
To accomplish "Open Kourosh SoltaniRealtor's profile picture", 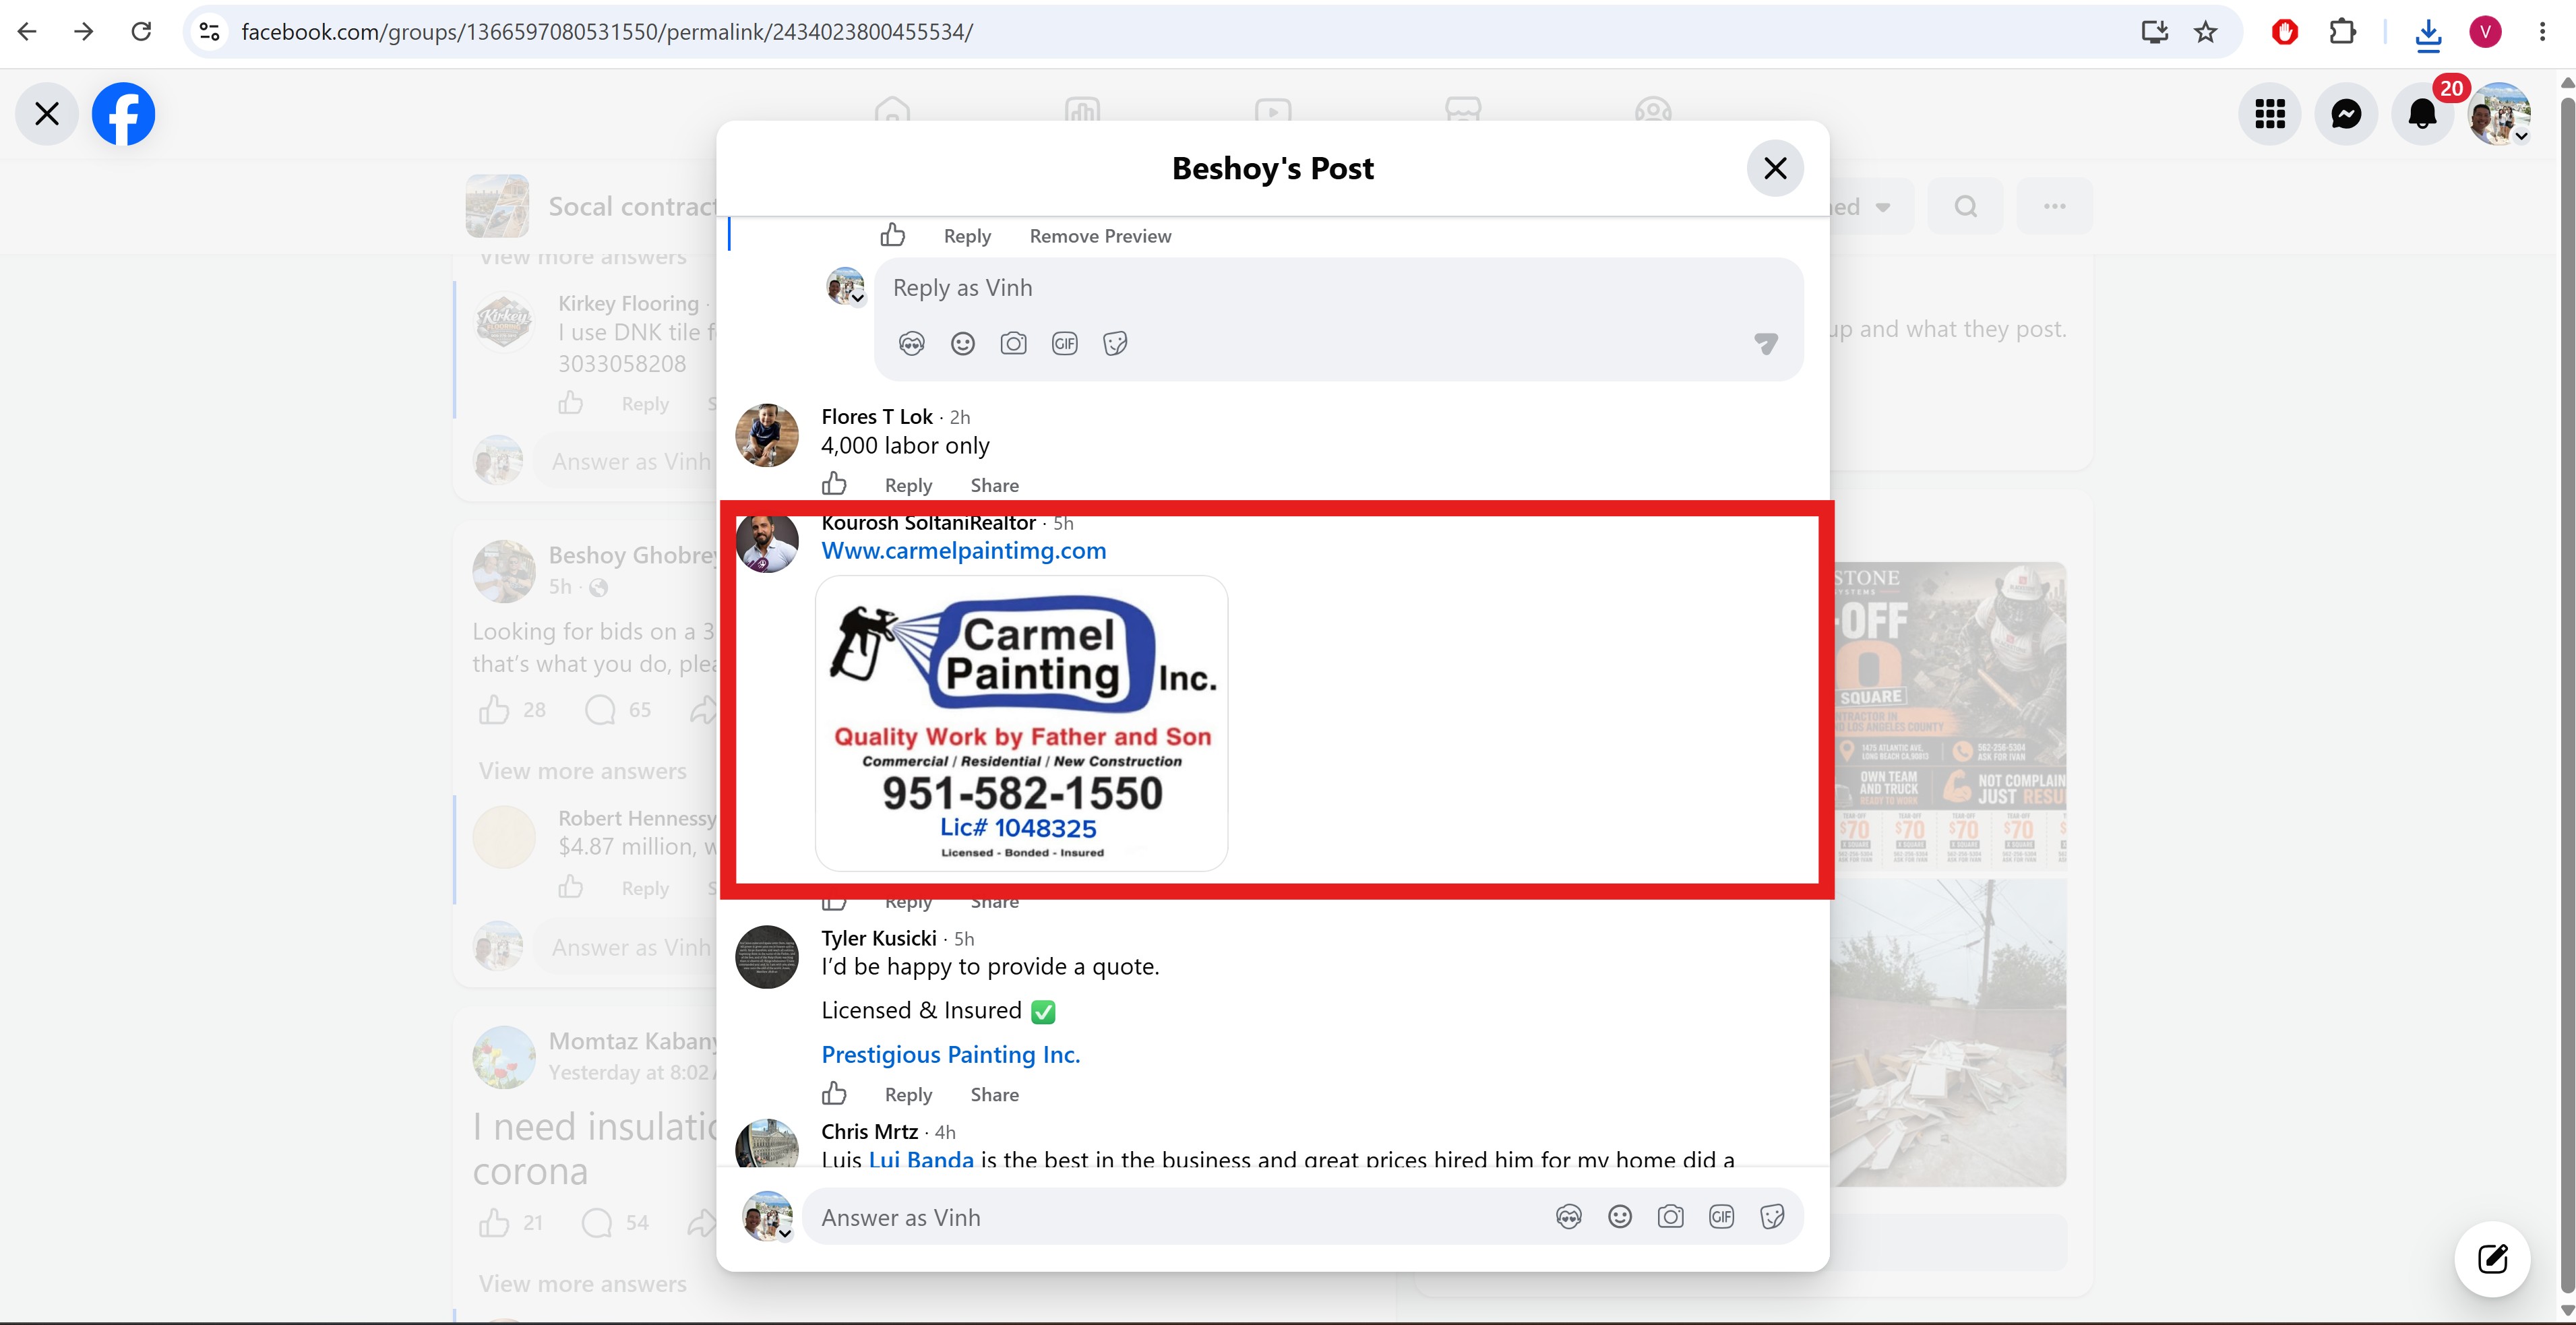I will [767, 542].
